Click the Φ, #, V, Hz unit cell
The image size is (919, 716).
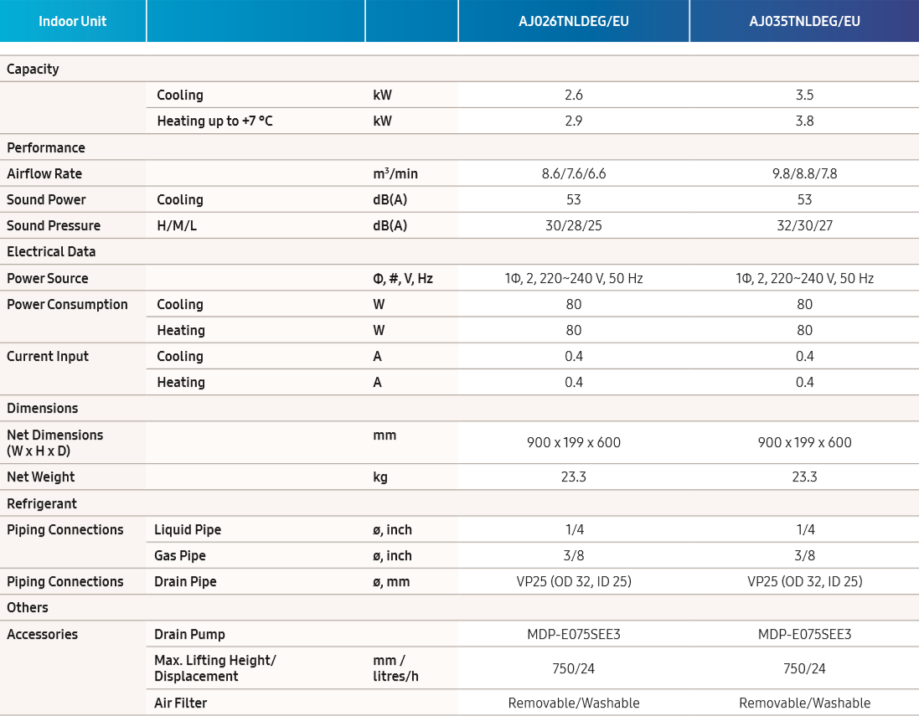(x=403, y=278)
